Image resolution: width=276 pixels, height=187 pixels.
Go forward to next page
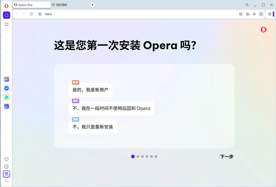[x=24, y=14]
